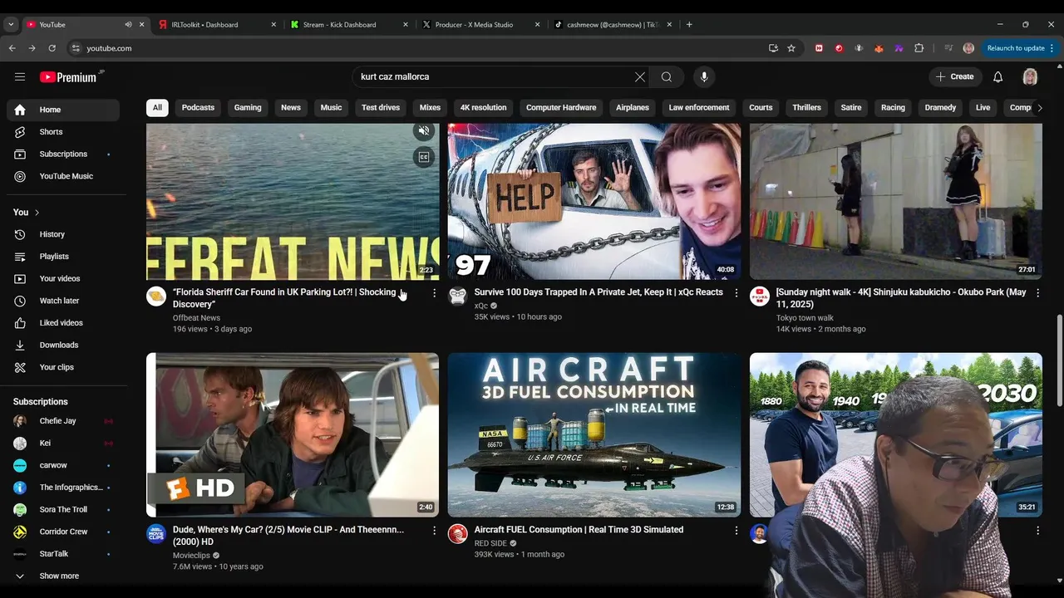Click the youtube.com address bar

(x=416, y=48)
